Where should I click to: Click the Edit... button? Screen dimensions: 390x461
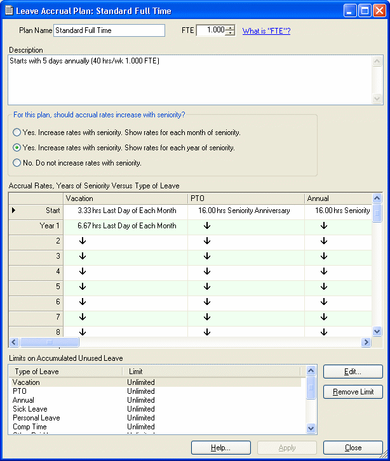353,372
